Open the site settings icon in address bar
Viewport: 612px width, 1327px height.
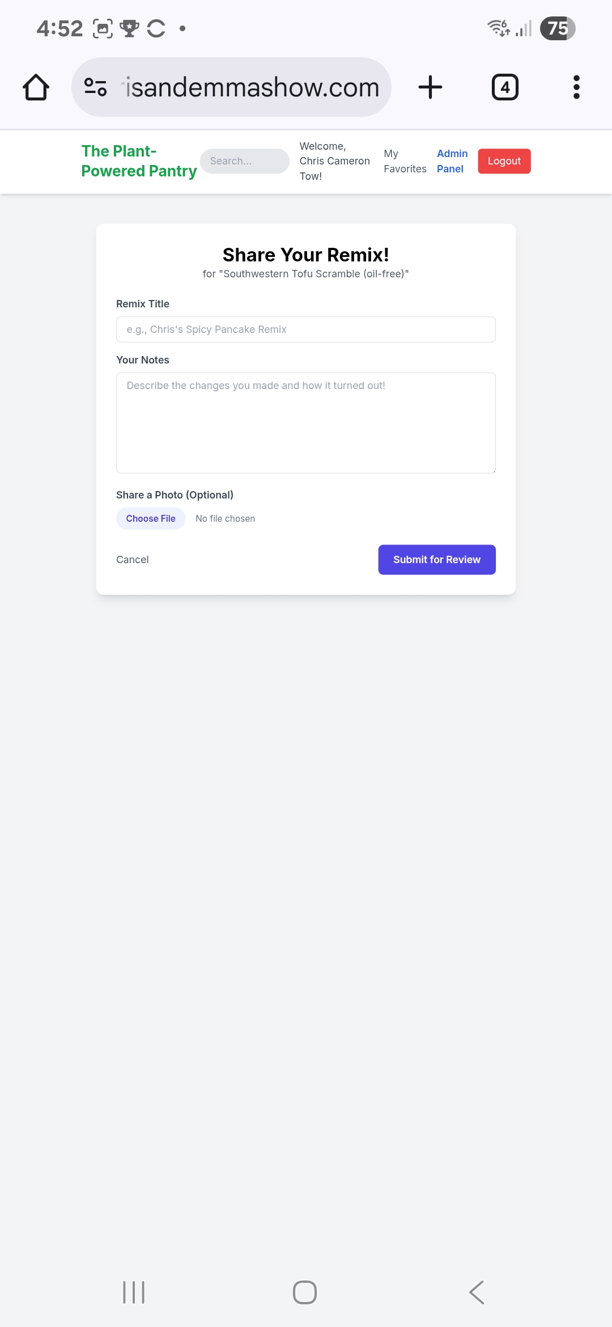(95, 87)
